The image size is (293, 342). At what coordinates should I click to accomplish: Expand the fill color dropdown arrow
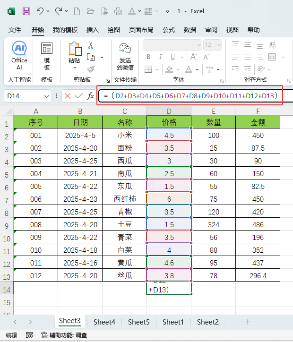pos(178,69)
